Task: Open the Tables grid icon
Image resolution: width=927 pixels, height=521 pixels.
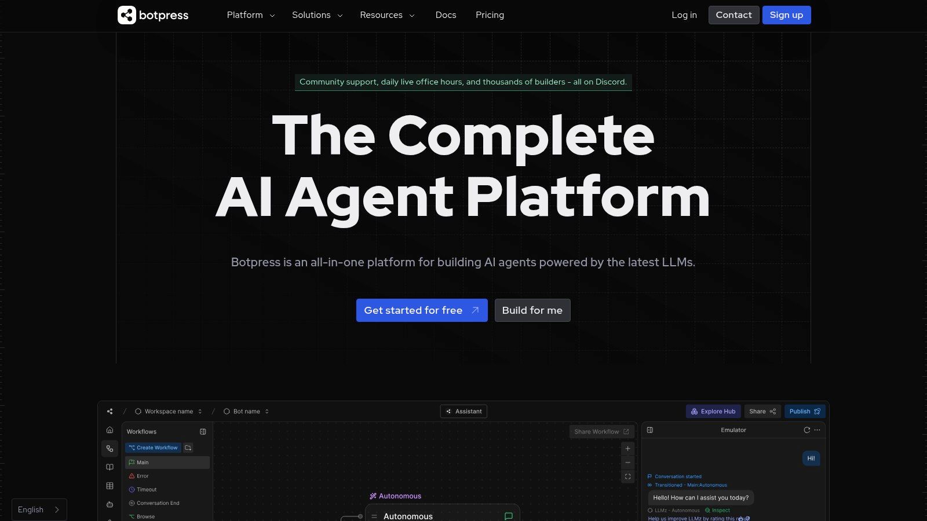Action: pos(110,486)
